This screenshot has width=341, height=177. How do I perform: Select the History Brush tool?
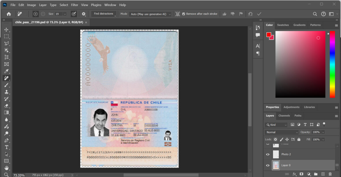coord(6,99)
